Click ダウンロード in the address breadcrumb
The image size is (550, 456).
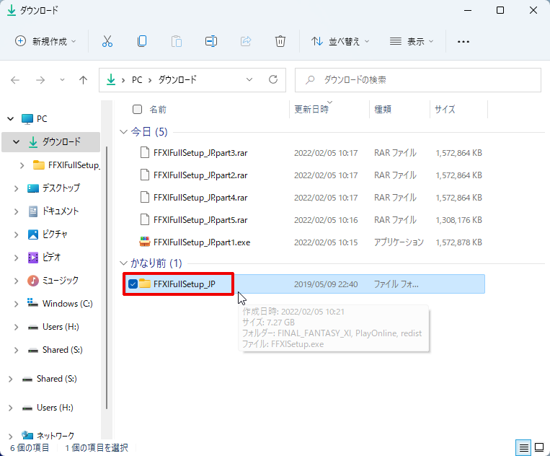[x=177, y=79]
